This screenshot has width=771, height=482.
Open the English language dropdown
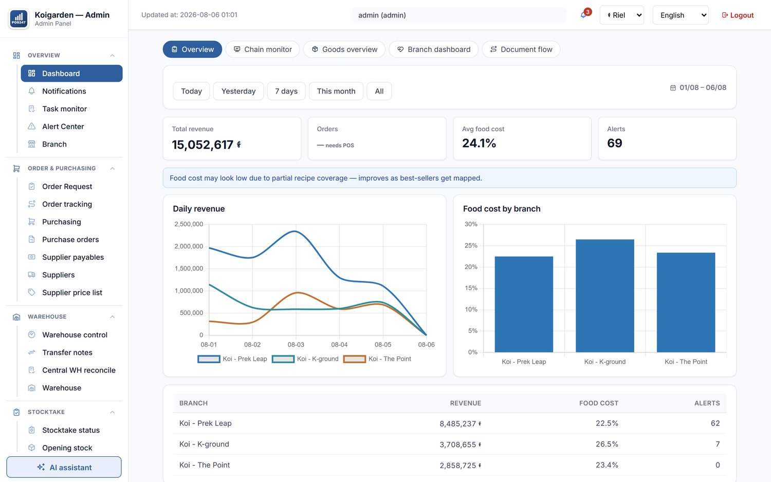tap(681, 15)
